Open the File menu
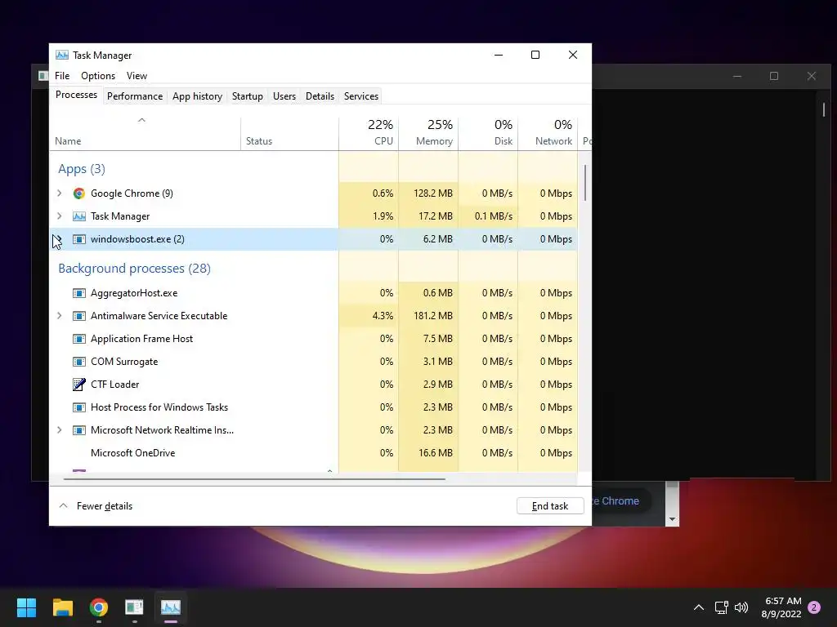This screenshot has width=837, height=627. click(x=62, y=76)
